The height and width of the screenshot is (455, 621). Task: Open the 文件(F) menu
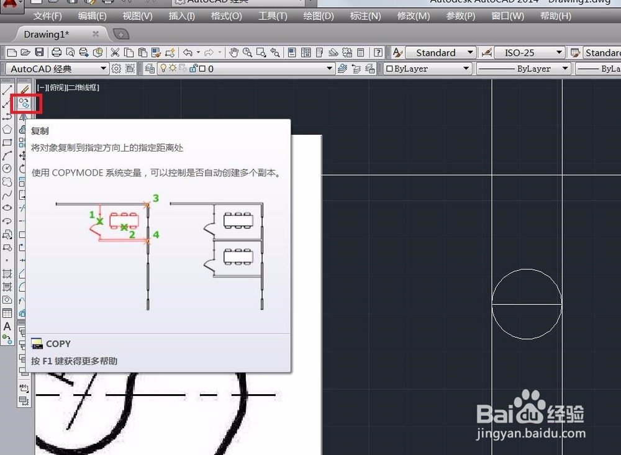48,16
